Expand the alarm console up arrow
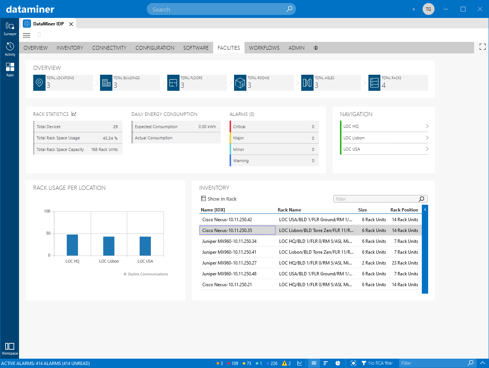 pyautogui.click(x=483, y=363)
